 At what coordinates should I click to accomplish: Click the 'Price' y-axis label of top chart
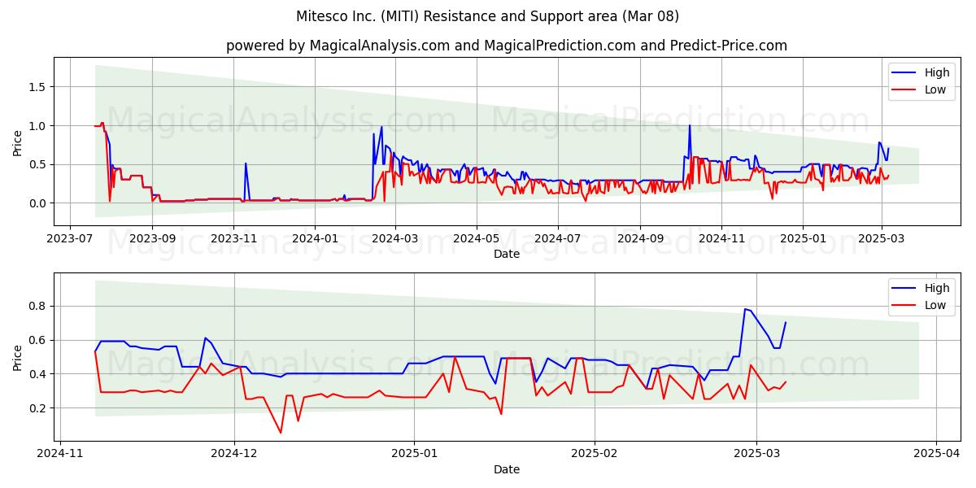18,142
